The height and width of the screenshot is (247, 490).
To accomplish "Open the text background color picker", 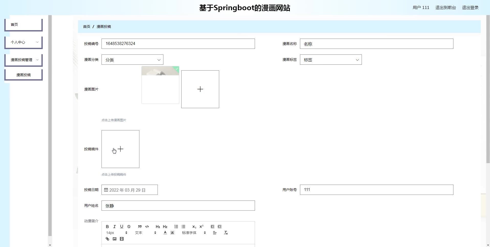I will click(x=172, y=233).
